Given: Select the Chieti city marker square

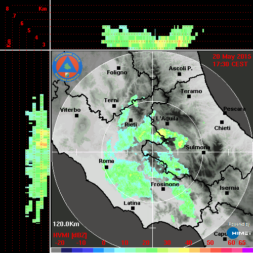Looking at the screenshot, I should pos(222,122).
